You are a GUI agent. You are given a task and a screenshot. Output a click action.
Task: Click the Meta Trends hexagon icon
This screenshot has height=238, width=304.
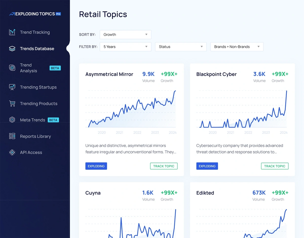coord(12,120)
